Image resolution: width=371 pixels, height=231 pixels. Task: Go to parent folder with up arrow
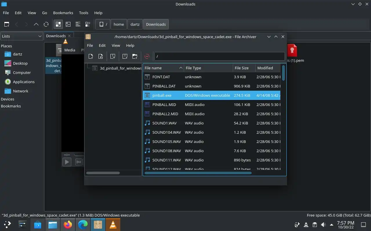click(36, 24)
